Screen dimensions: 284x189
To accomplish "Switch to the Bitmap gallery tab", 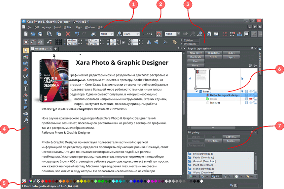I will pyautogui.click(x=194, y=176).
